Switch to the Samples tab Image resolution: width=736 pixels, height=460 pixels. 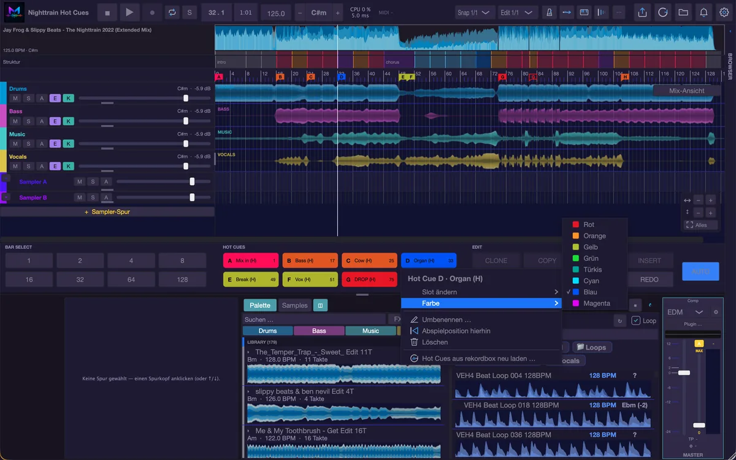tap(295, 305)
